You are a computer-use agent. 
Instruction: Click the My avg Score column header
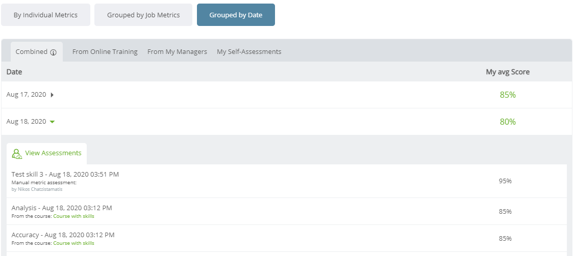click(x=508, y=72)
